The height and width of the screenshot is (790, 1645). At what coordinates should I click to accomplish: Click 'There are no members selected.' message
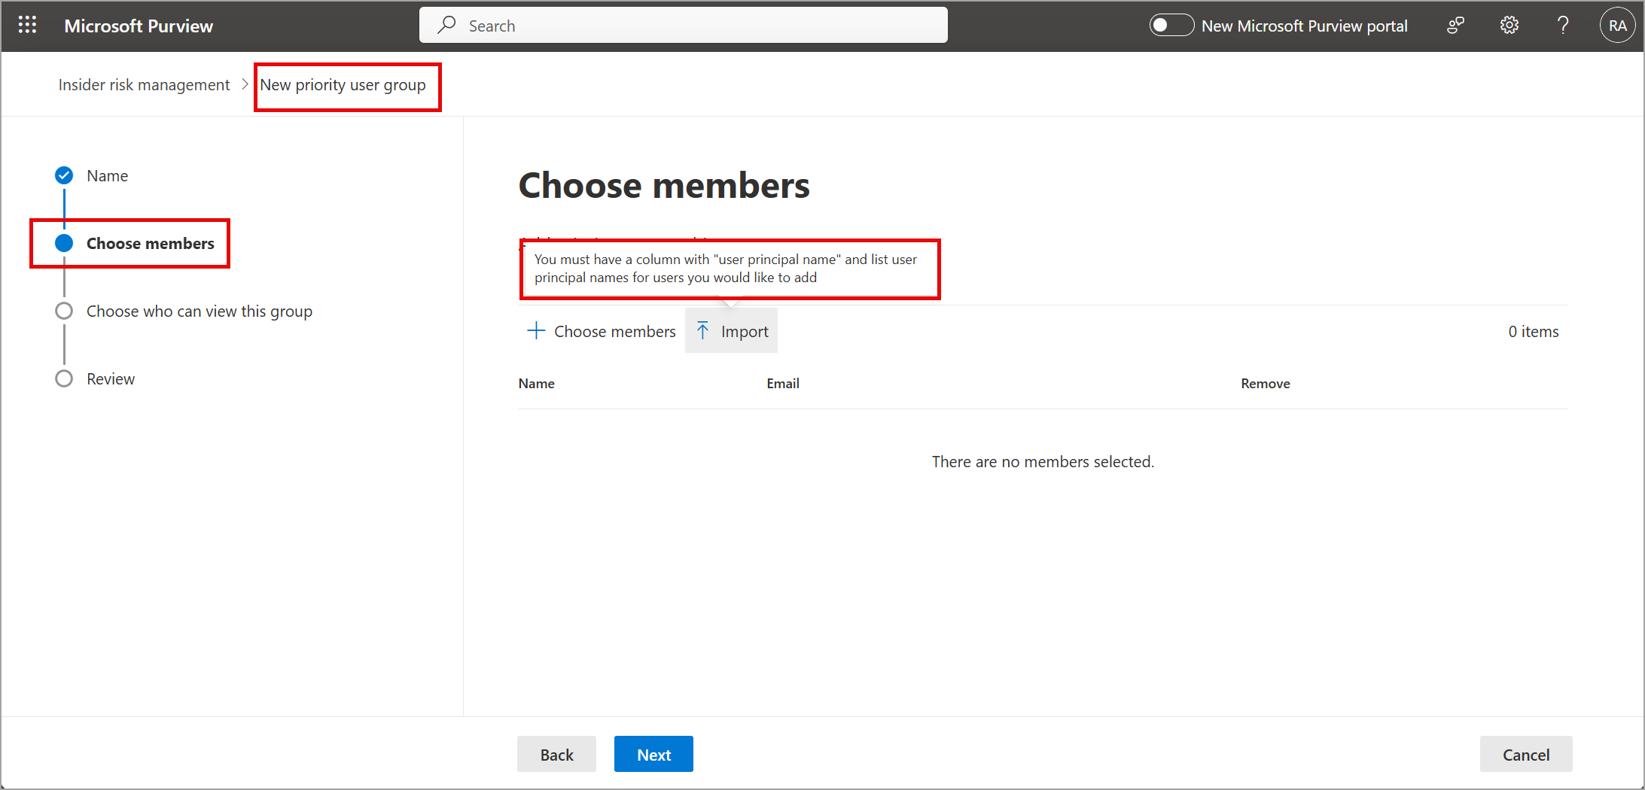point(1043,462)
